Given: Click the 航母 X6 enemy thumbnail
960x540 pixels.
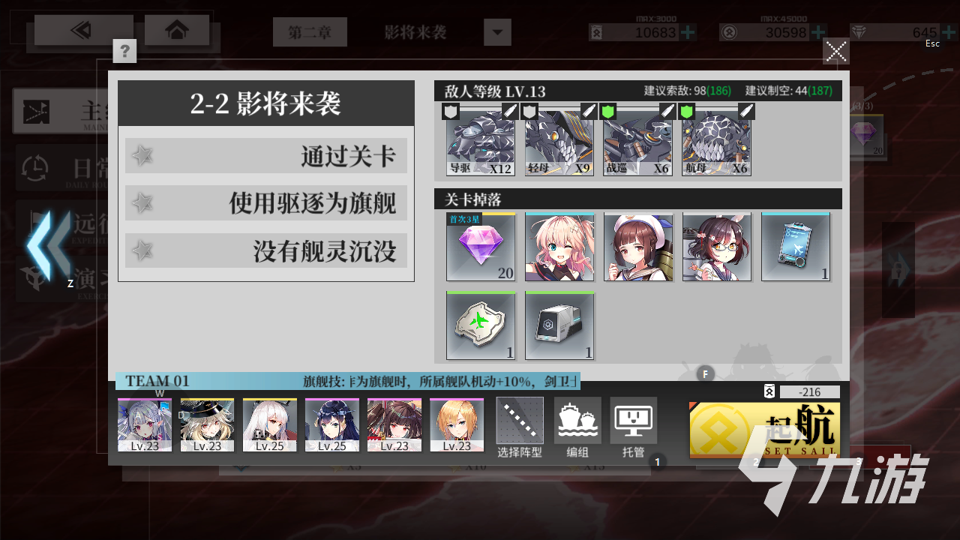Looking at the screenshot, I should [716, 140].
